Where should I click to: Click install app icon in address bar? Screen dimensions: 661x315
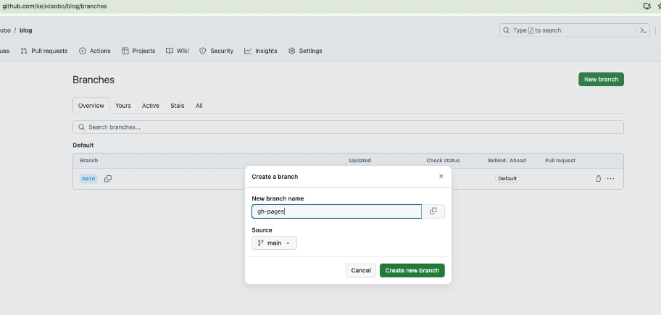tap(647, 6)
